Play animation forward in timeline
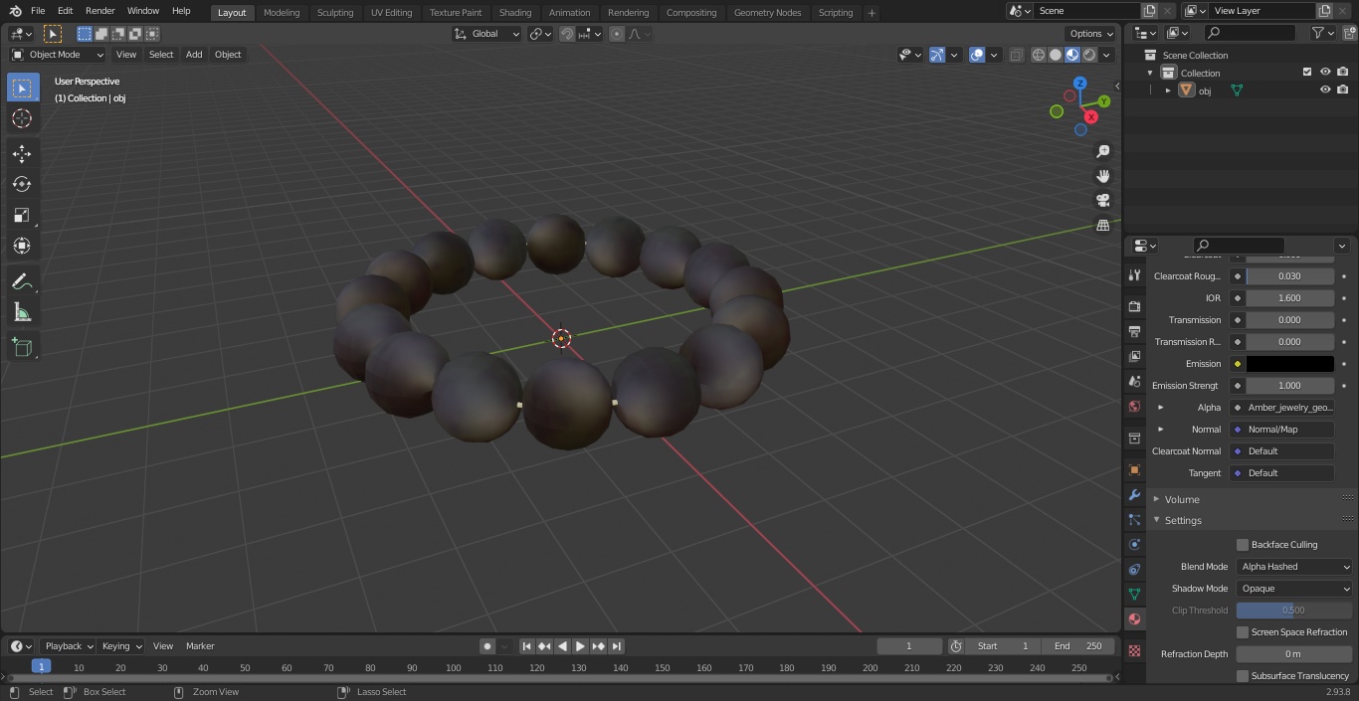Image resolution: width=1359 pixels, height=701 pixels. click(580, 646)
